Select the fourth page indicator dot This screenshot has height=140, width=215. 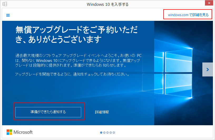tap(111, 133)
